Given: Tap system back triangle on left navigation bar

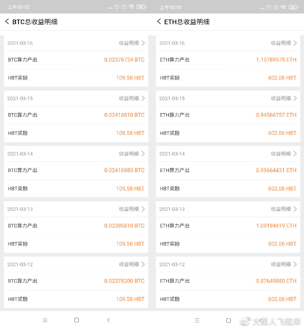Looking at the screenshot, I should [x=108, y=320].
